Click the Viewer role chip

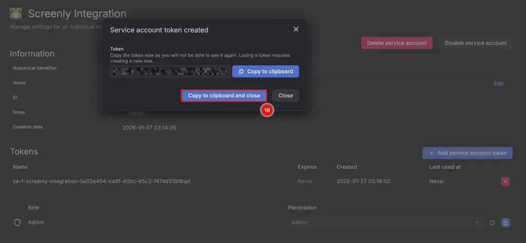click(x=136, y=113)
